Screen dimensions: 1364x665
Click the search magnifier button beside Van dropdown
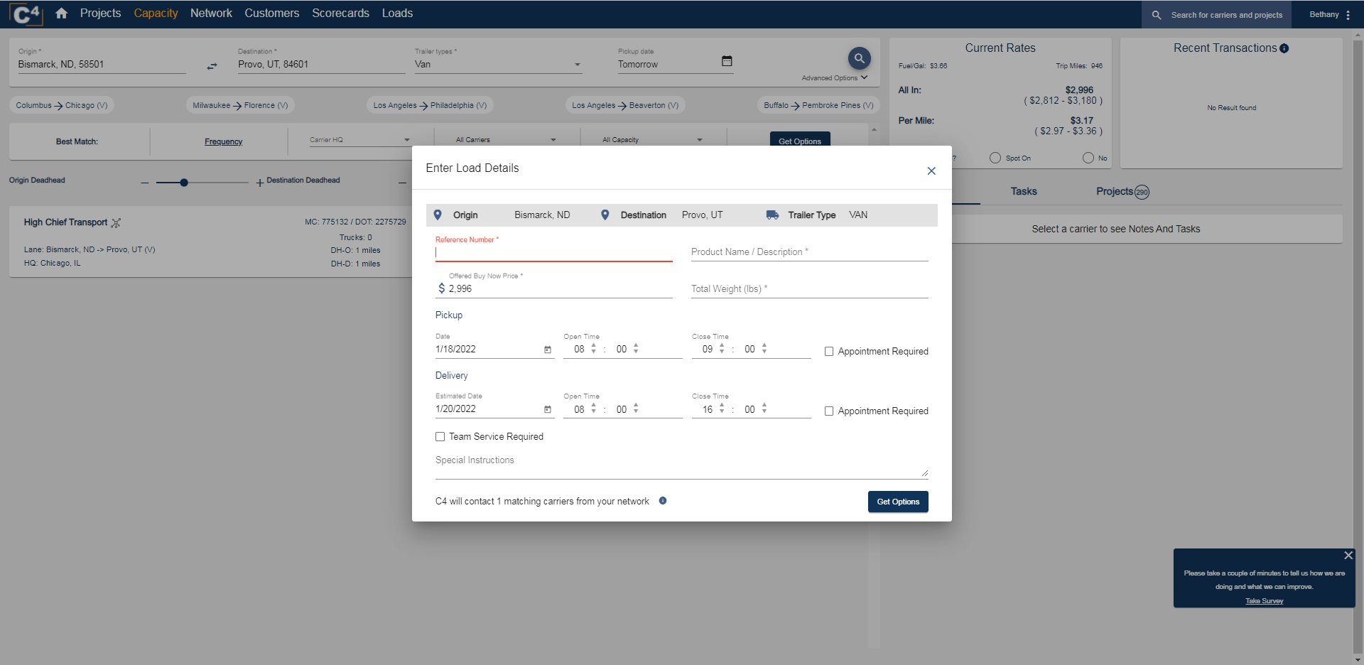859,58
